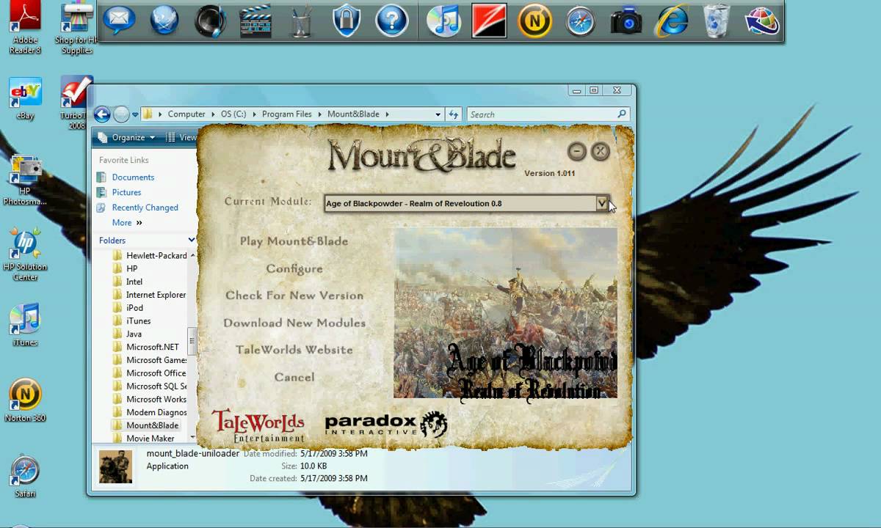Open the Recycle Bin dock icon
The image size is (881, 528).
(x=717, y=20)
